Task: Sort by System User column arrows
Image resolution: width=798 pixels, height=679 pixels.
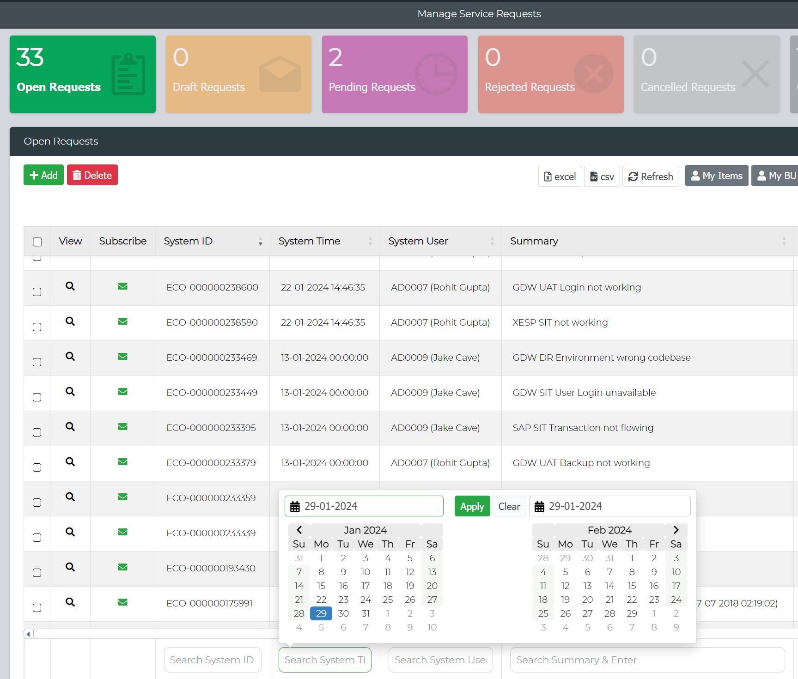Action: [x=492, y=241]
